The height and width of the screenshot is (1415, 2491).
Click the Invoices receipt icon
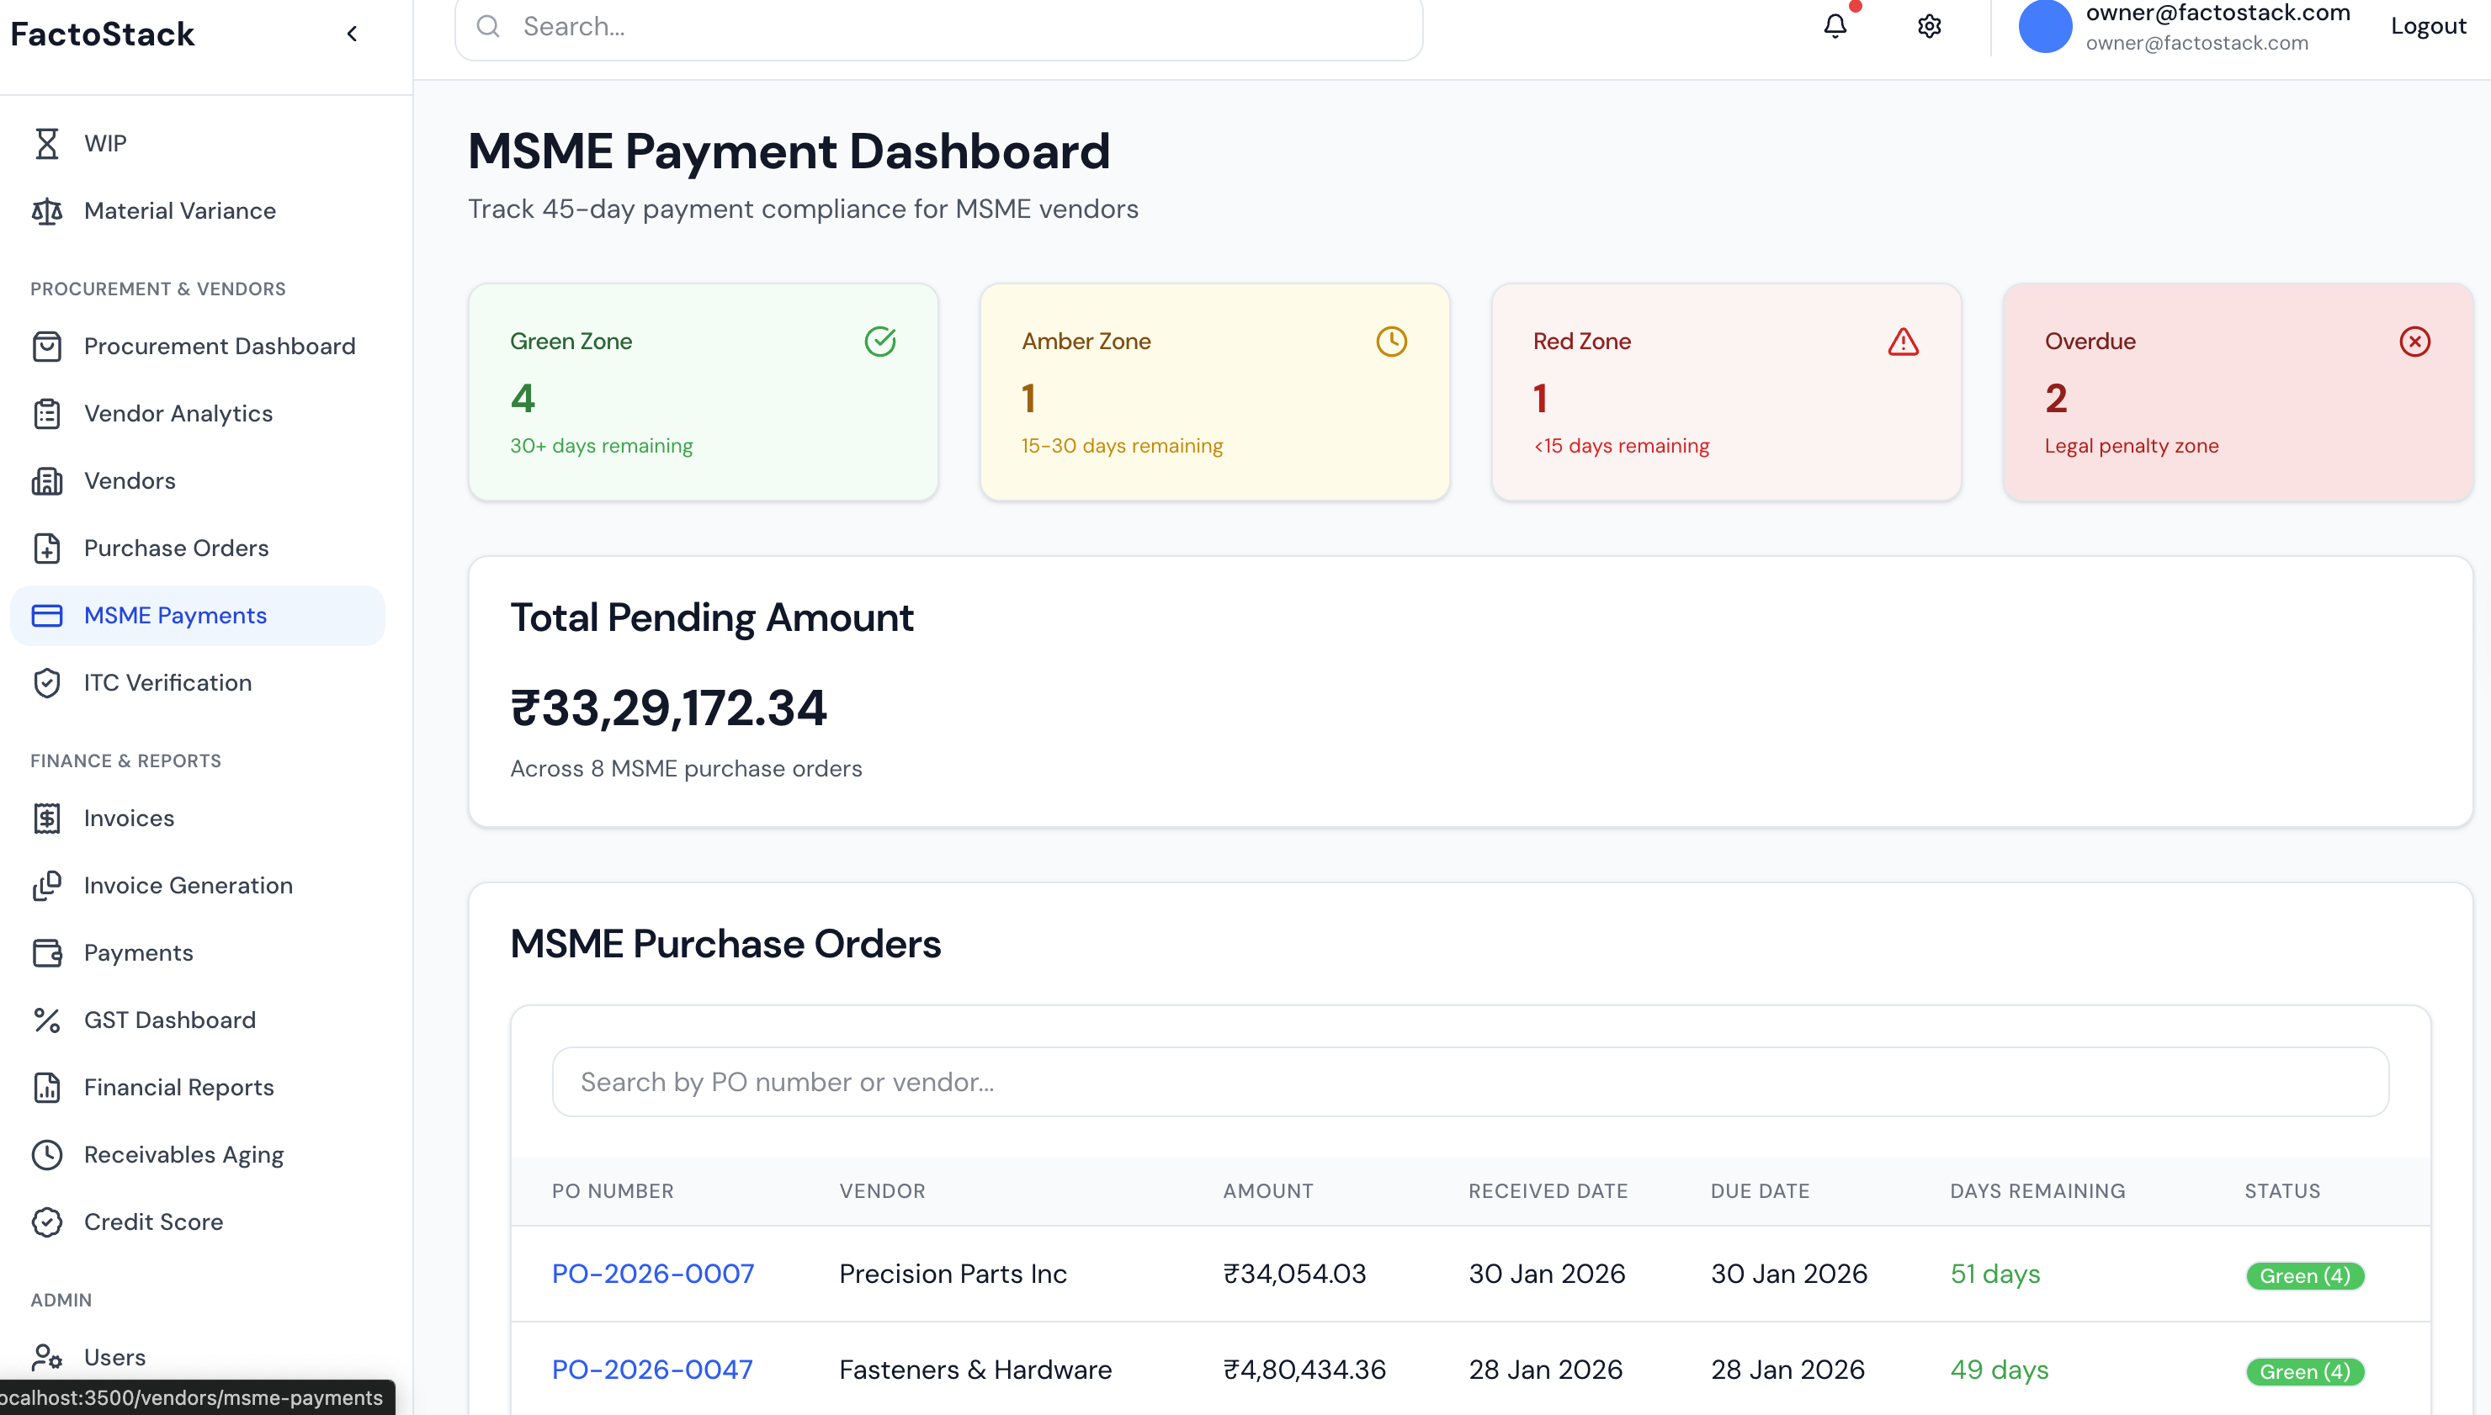pyautogui.click(x=46, y=819)
